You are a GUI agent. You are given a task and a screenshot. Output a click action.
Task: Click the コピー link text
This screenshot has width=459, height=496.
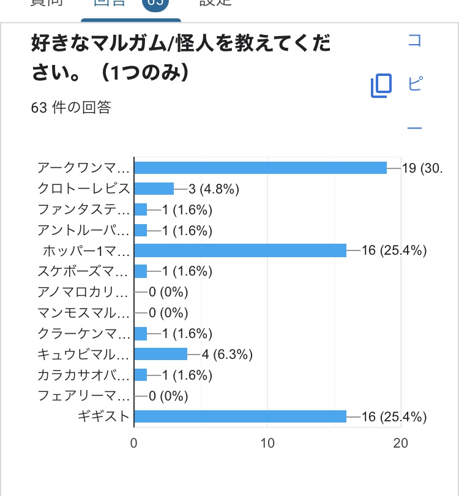click(x=414, y=84)
